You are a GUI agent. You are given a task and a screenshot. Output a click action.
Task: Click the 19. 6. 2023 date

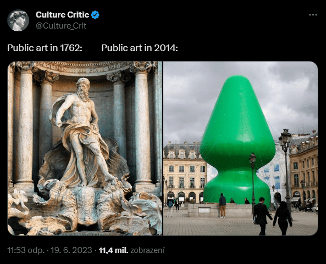tap(71, 250)
